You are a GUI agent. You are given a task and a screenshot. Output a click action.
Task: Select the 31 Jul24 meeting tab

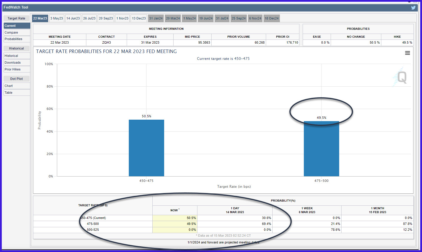(222, 18)
